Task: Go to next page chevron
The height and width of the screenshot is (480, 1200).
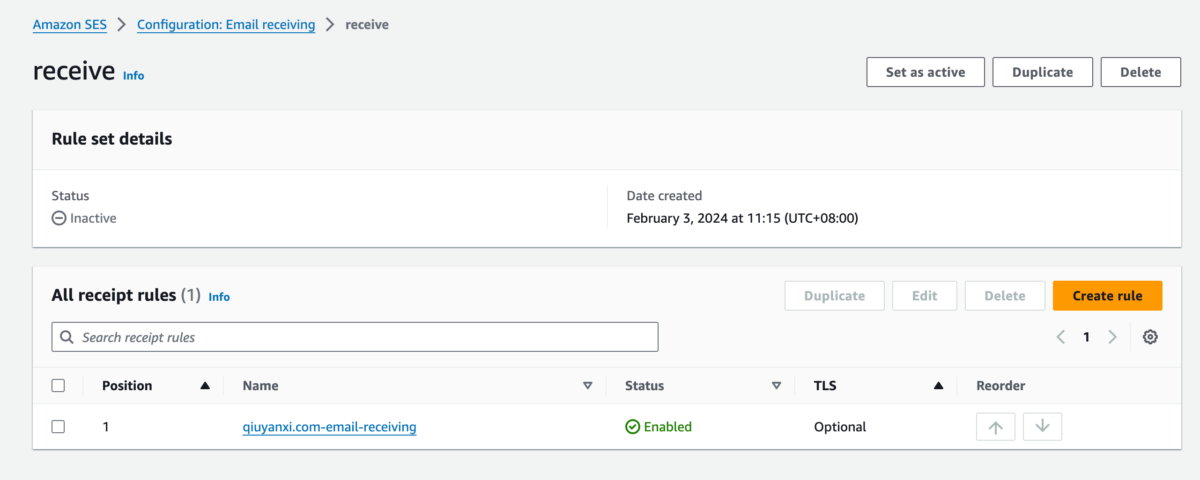Action: pyautogui.click(x=1112, y=337)
